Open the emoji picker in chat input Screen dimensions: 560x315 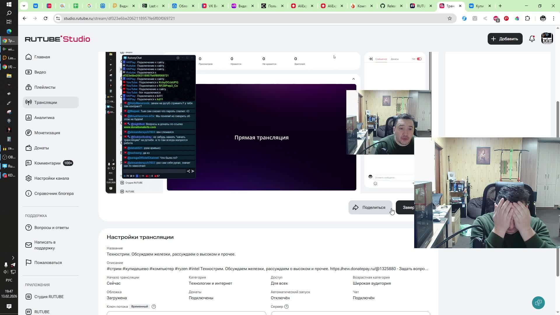[x=375, y=183]
